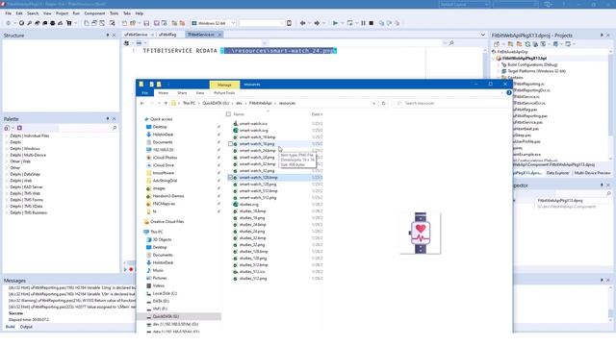The height and width of the screenshot is (346, 616).
Task: Expand Target Platforms (Windows 32-bit) node
Action: [499, 71]
